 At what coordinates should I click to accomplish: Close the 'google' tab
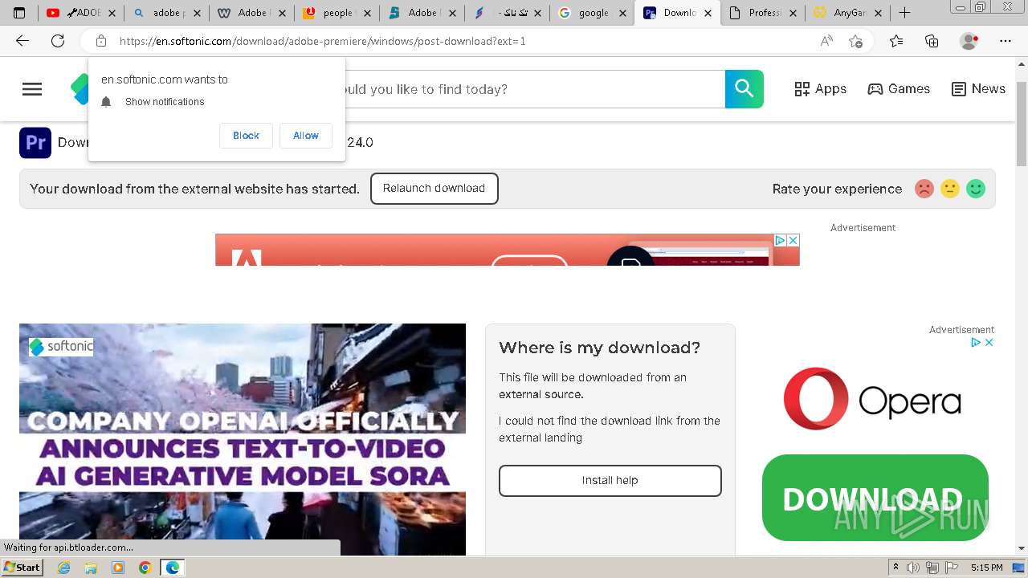coord(622,13)
